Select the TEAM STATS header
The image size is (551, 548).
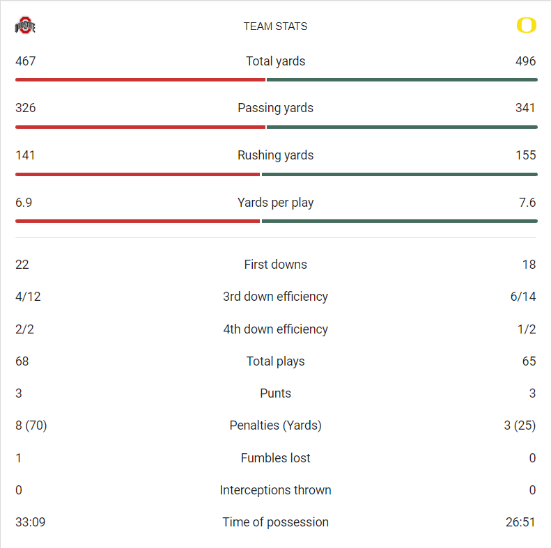pos(275,26)
